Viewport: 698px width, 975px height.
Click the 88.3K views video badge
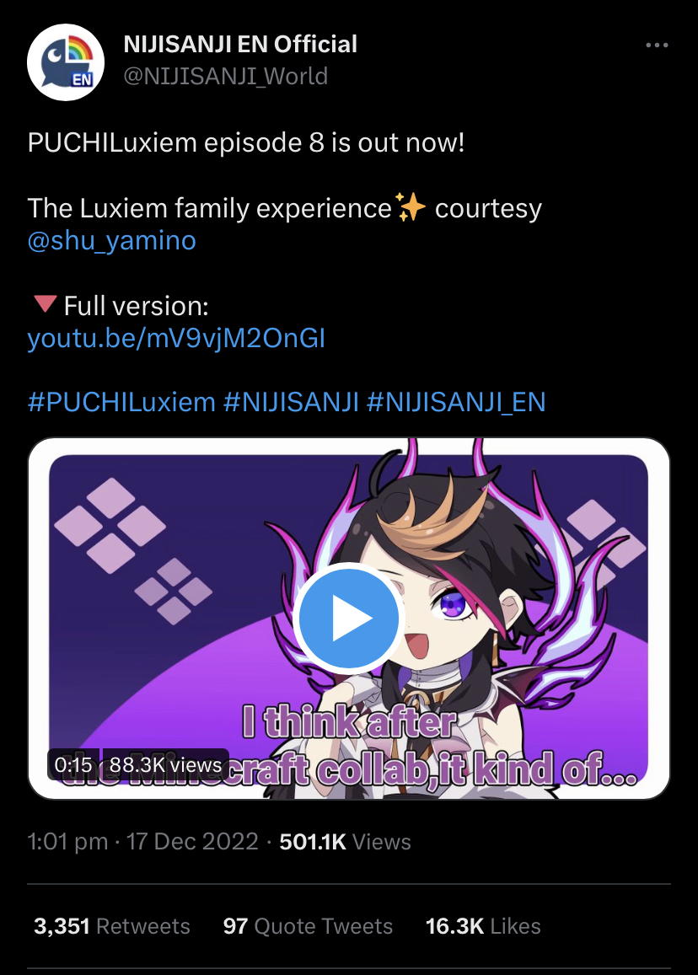pyautogui.click(x=165, y=764)
